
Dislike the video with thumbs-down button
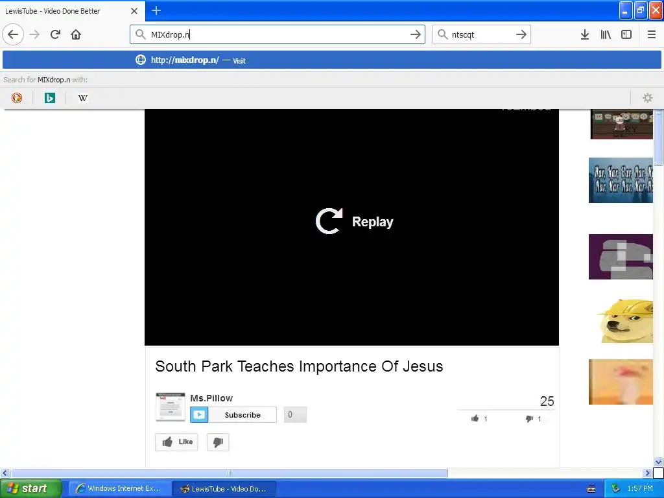pyautogui.click(x=218, y=442)
